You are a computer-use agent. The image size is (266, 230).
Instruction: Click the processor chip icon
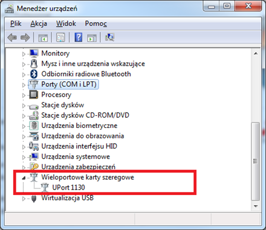[x=34, y=95]
